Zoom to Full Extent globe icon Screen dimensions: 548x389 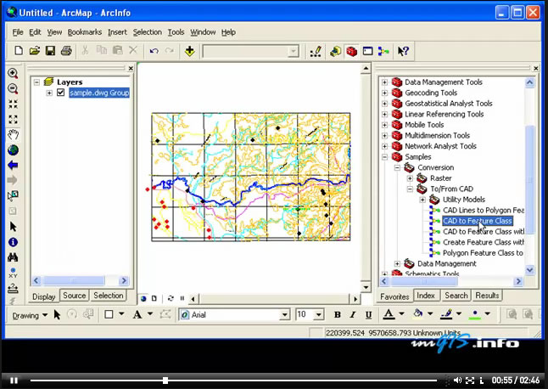point(13,150)
